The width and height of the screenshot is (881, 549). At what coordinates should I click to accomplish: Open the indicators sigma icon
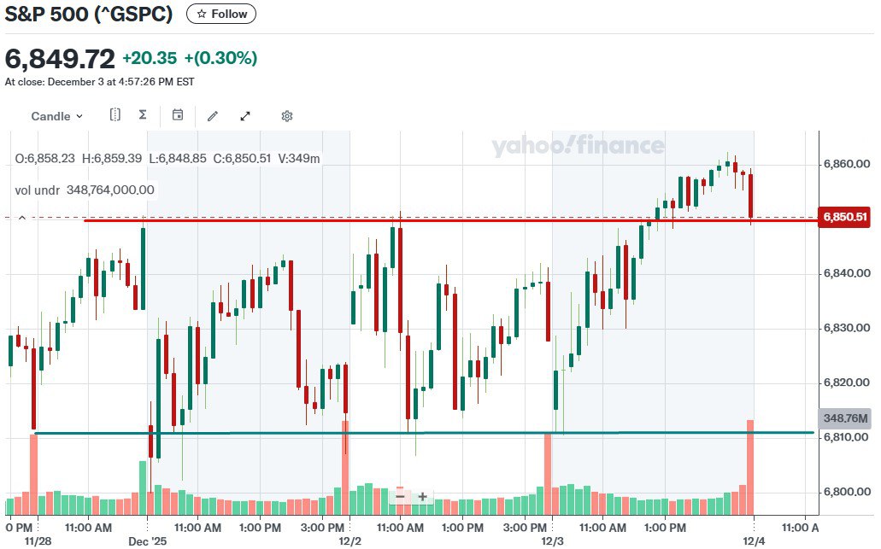coord(143,115)
